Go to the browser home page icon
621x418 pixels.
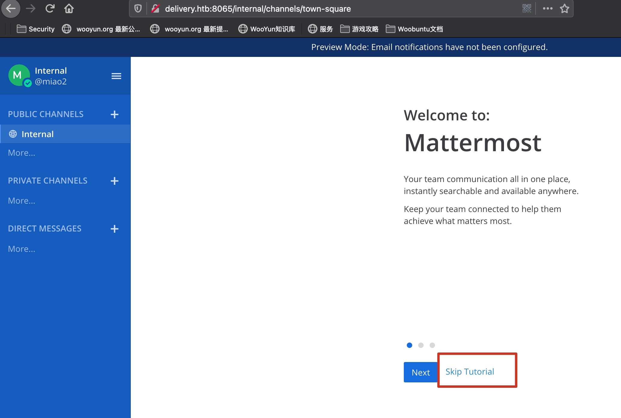point(69,8)
